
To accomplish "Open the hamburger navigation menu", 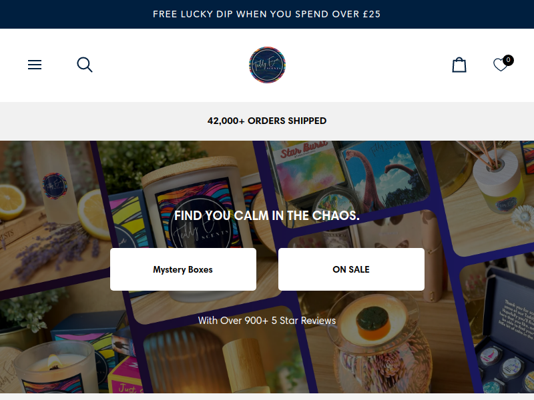I will tap(35, 65).
